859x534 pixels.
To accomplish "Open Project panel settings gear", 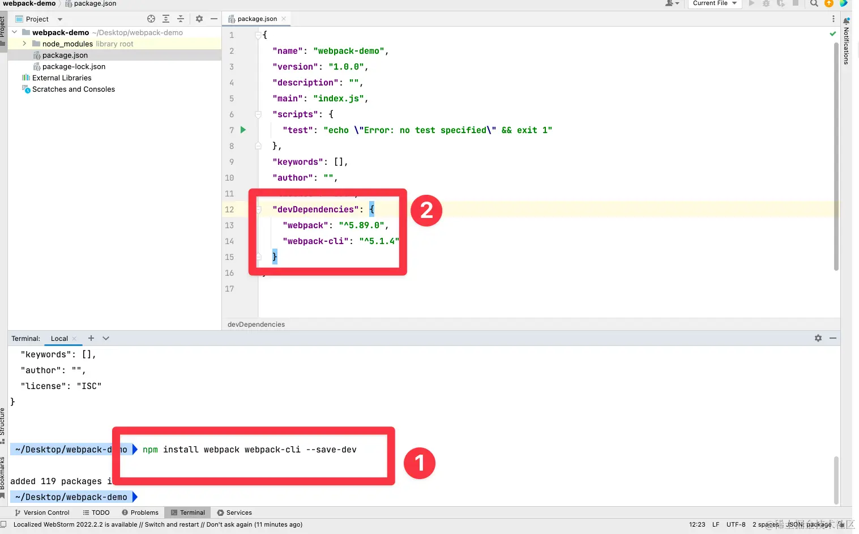I will point(199,19).
